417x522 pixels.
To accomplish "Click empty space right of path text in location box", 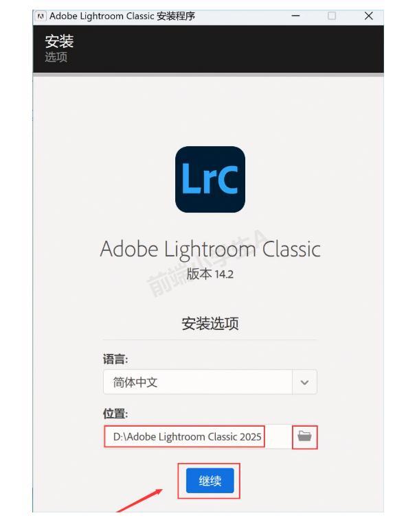I will [x=278, y=436].
